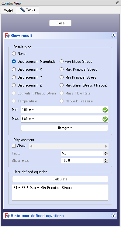Click the displacement slider track
The image size is (121, 227).
tap(69, 146)
